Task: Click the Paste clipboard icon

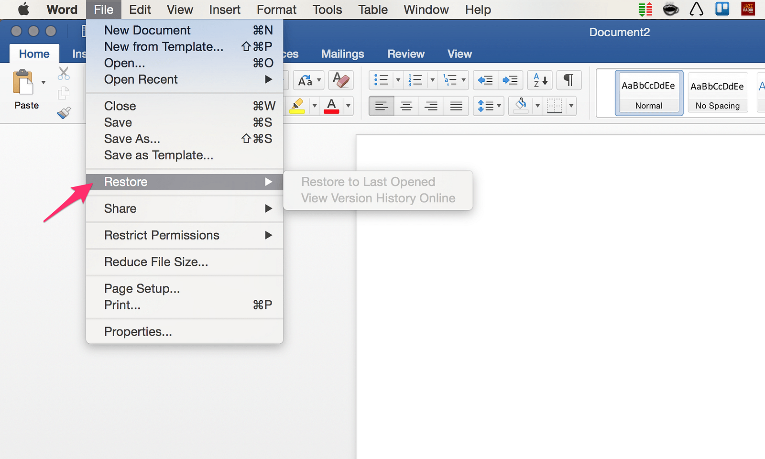Action: (23, 82)
